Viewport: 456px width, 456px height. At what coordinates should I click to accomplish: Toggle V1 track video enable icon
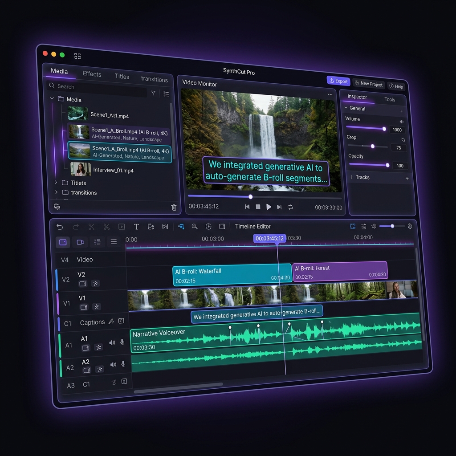84,307
